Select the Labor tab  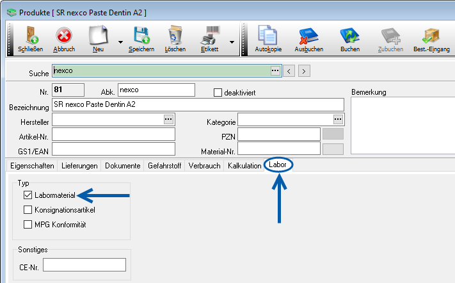(278, 165)
